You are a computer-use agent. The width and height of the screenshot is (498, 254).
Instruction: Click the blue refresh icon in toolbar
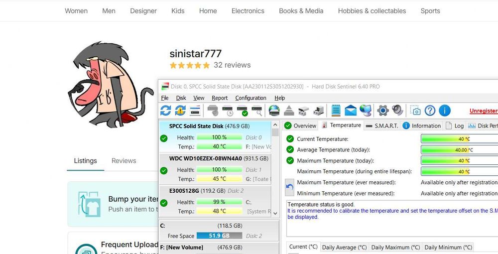165,111
